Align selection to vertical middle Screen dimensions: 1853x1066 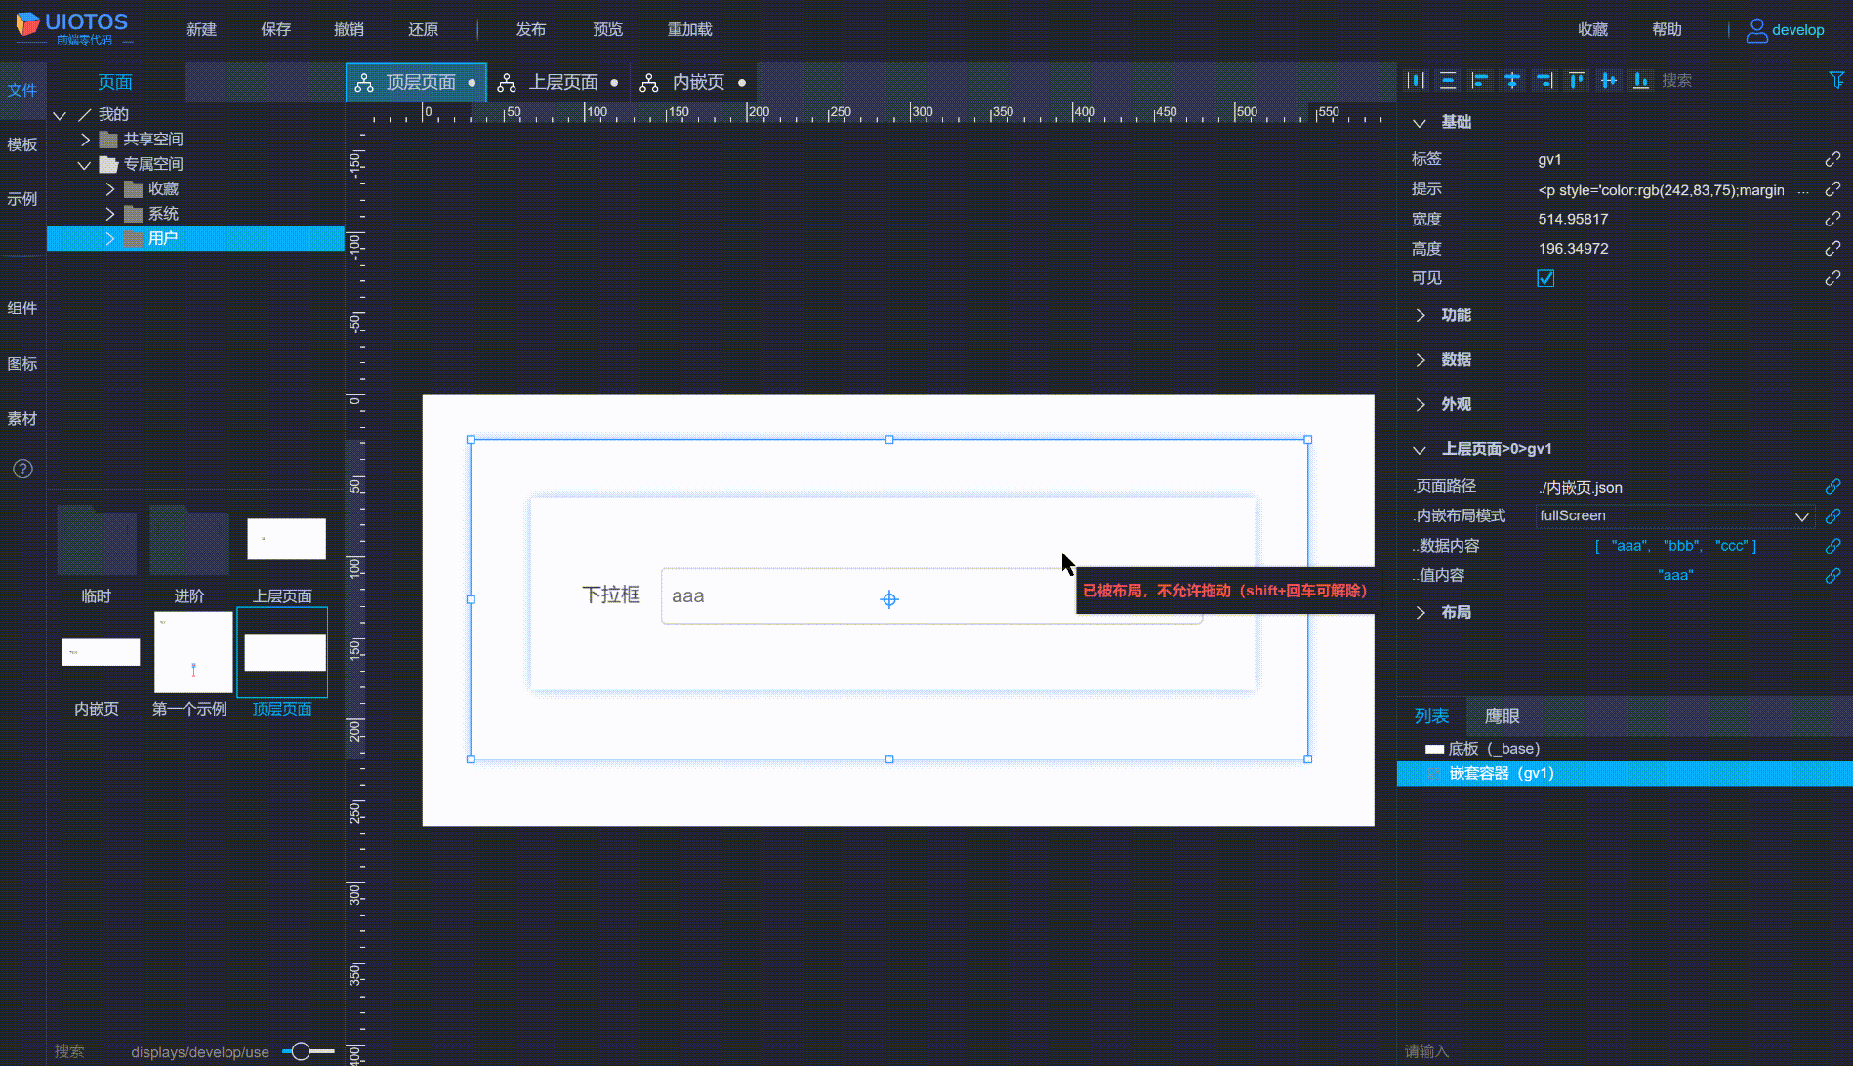point(1609,80)
